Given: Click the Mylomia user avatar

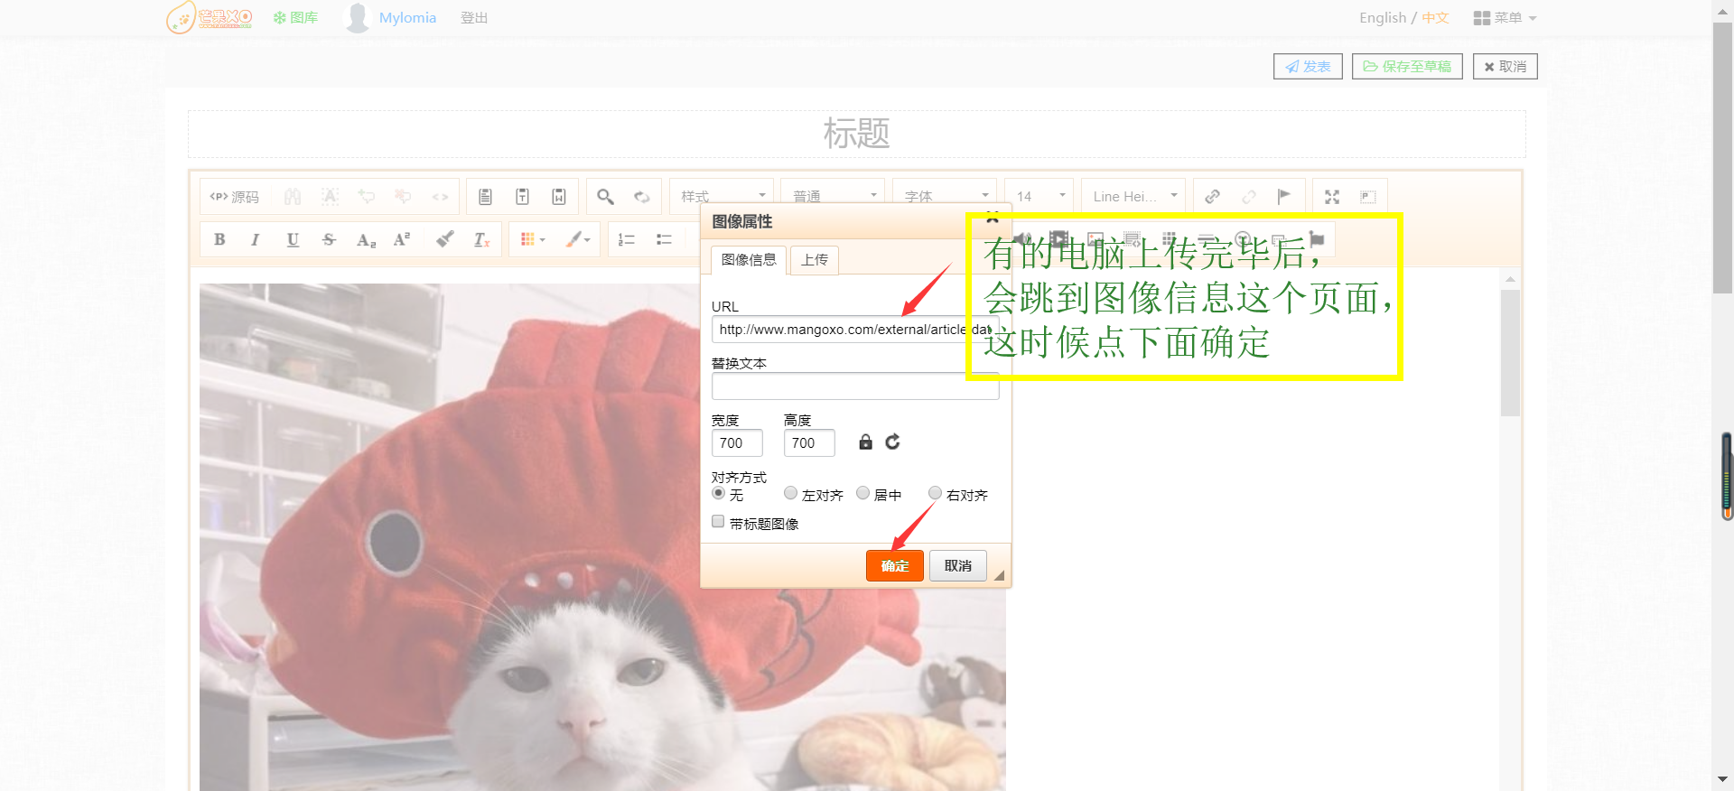Looking at the screenshot, I should coord(358,17).
